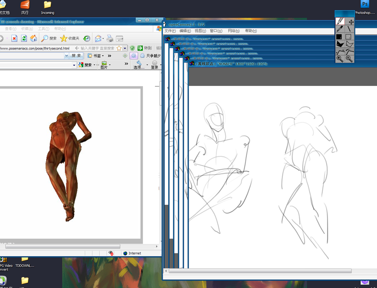Expand the 书签 bookmarks dropdown
The image size is (377, 288).
(x=103, y=56)
